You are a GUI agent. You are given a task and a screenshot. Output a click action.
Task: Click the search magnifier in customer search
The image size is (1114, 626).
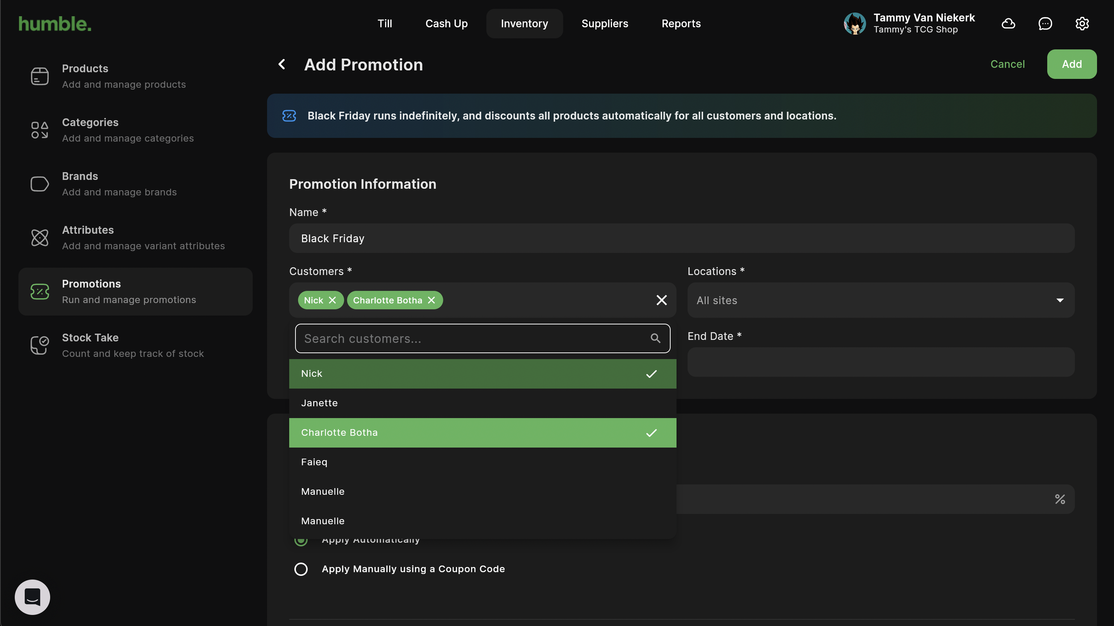point(655,338)
